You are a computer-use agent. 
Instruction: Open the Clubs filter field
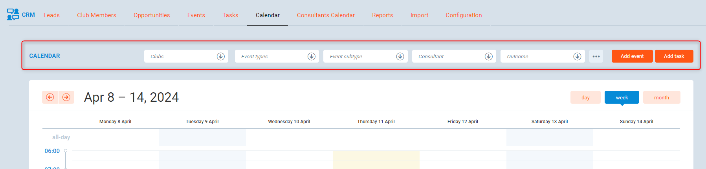(x=181, y=56)
